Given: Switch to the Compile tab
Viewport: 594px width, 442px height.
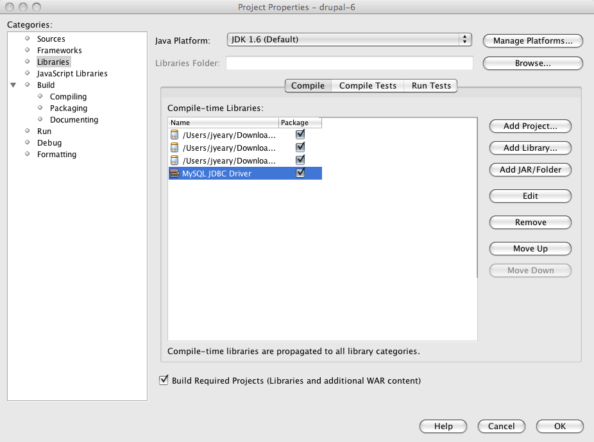Looking at the screenshot, I should coord(308,85).
